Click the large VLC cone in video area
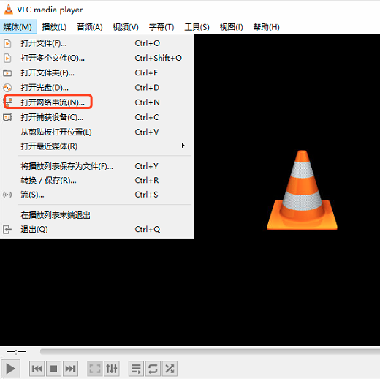Image resolution: width=380 pixels, height=379 pixels. click(302, 190)
